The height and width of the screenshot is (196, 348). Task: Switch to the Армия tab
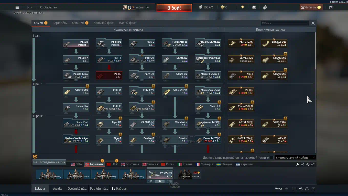[40, 23]
